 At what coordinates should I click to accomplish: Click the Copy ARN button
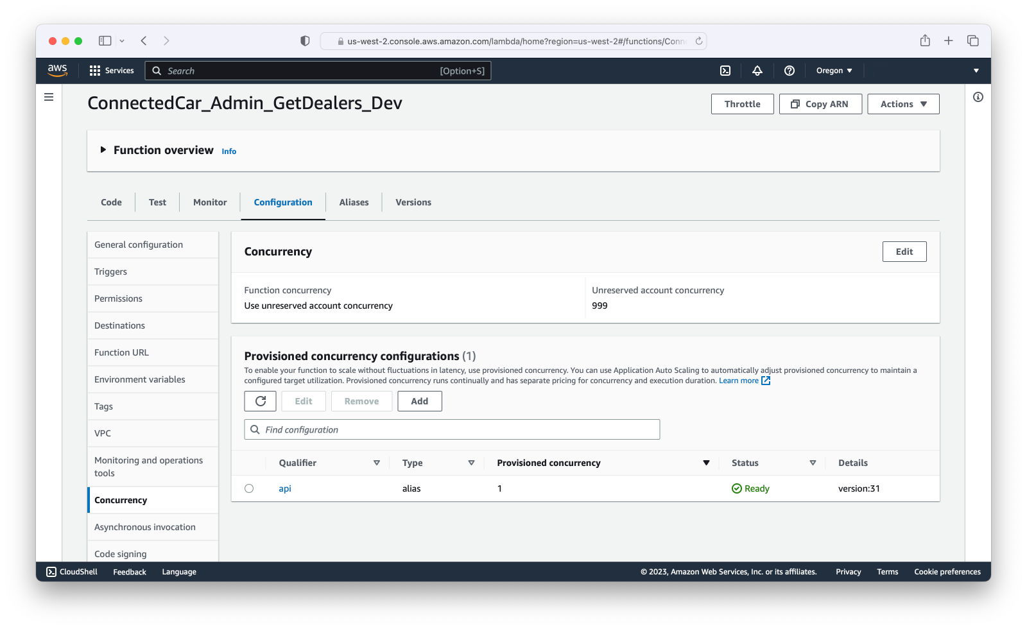[x=820, y=104]
